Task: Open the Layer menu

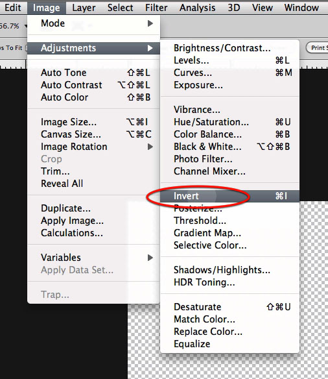Action: click(84, 8)
